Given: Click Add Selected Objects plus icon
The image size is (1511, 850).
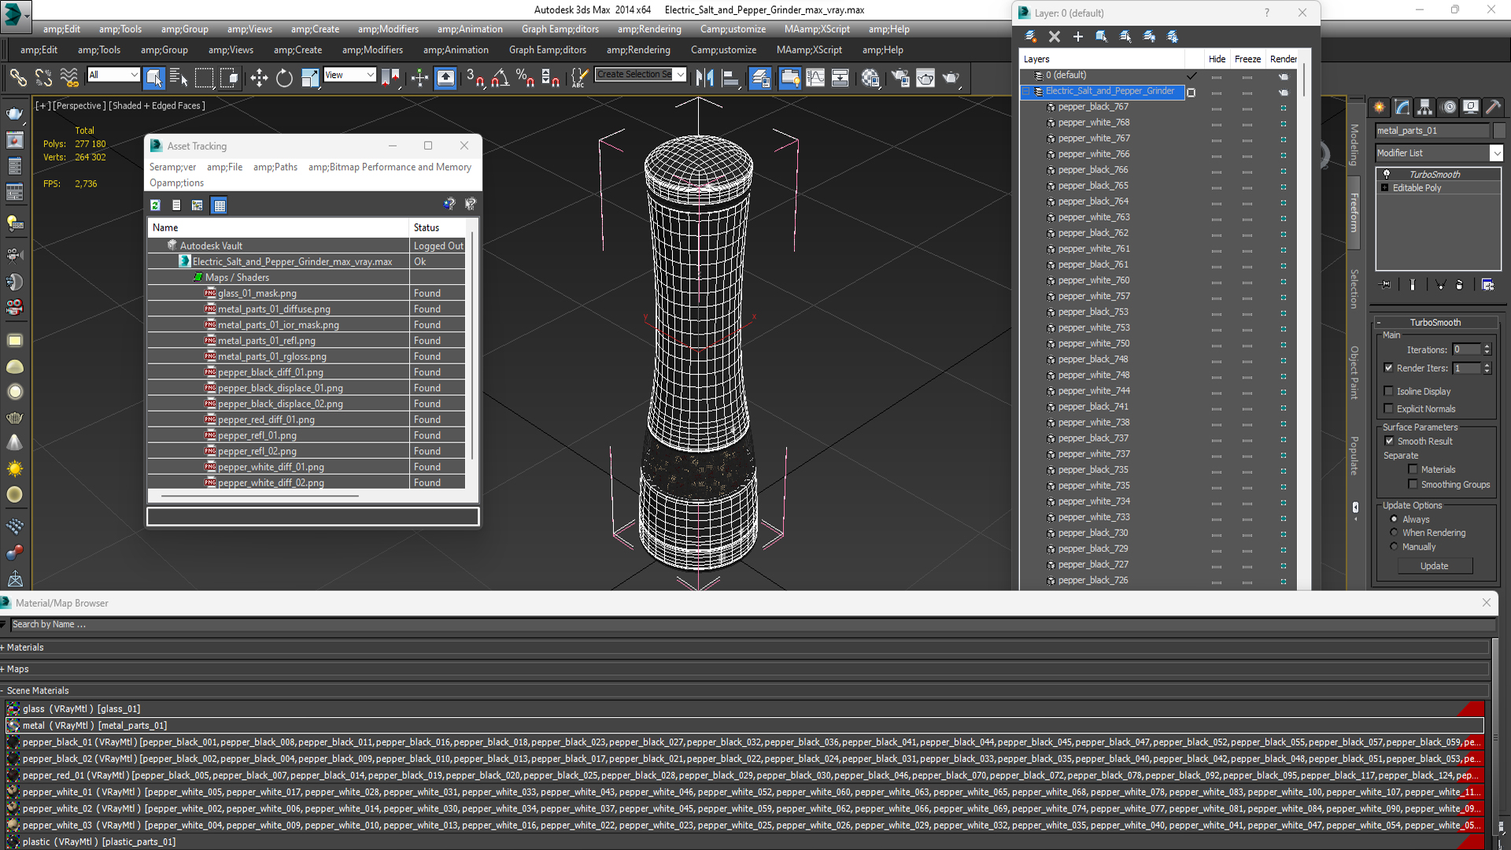Looking at the screenshot, I should point(1078,36).
